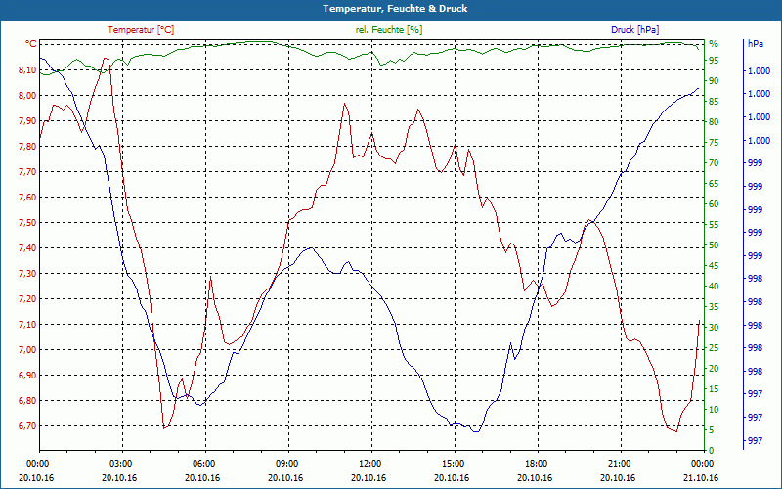Click the '7,20' temperature axis value
The height and width of the screenshot is (489, 782).
coord(27,299)
